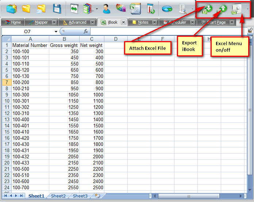The width and height of the screenshot is (254, 202).
Task: Click the save floppy disk icon
Action: click(57, 8)
